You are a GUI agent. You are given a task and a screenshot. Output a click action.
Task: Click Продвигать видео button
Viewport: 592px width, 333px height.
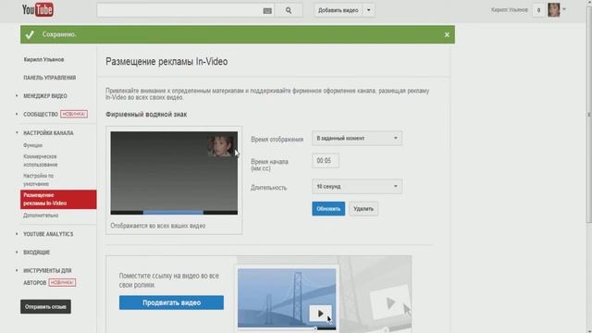(x=171, y=302)
